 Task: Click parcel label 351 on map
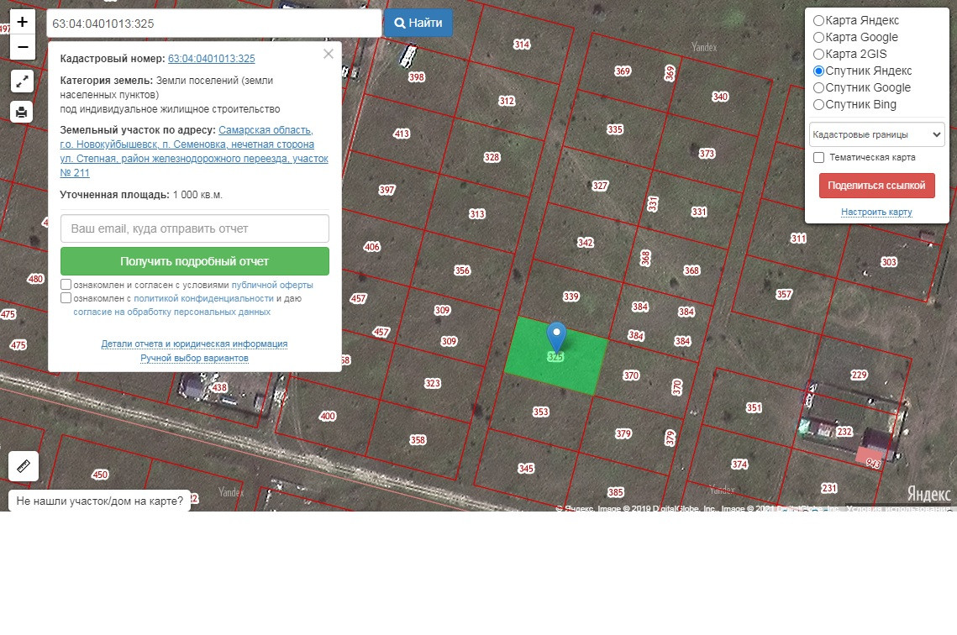pos(754,407)
